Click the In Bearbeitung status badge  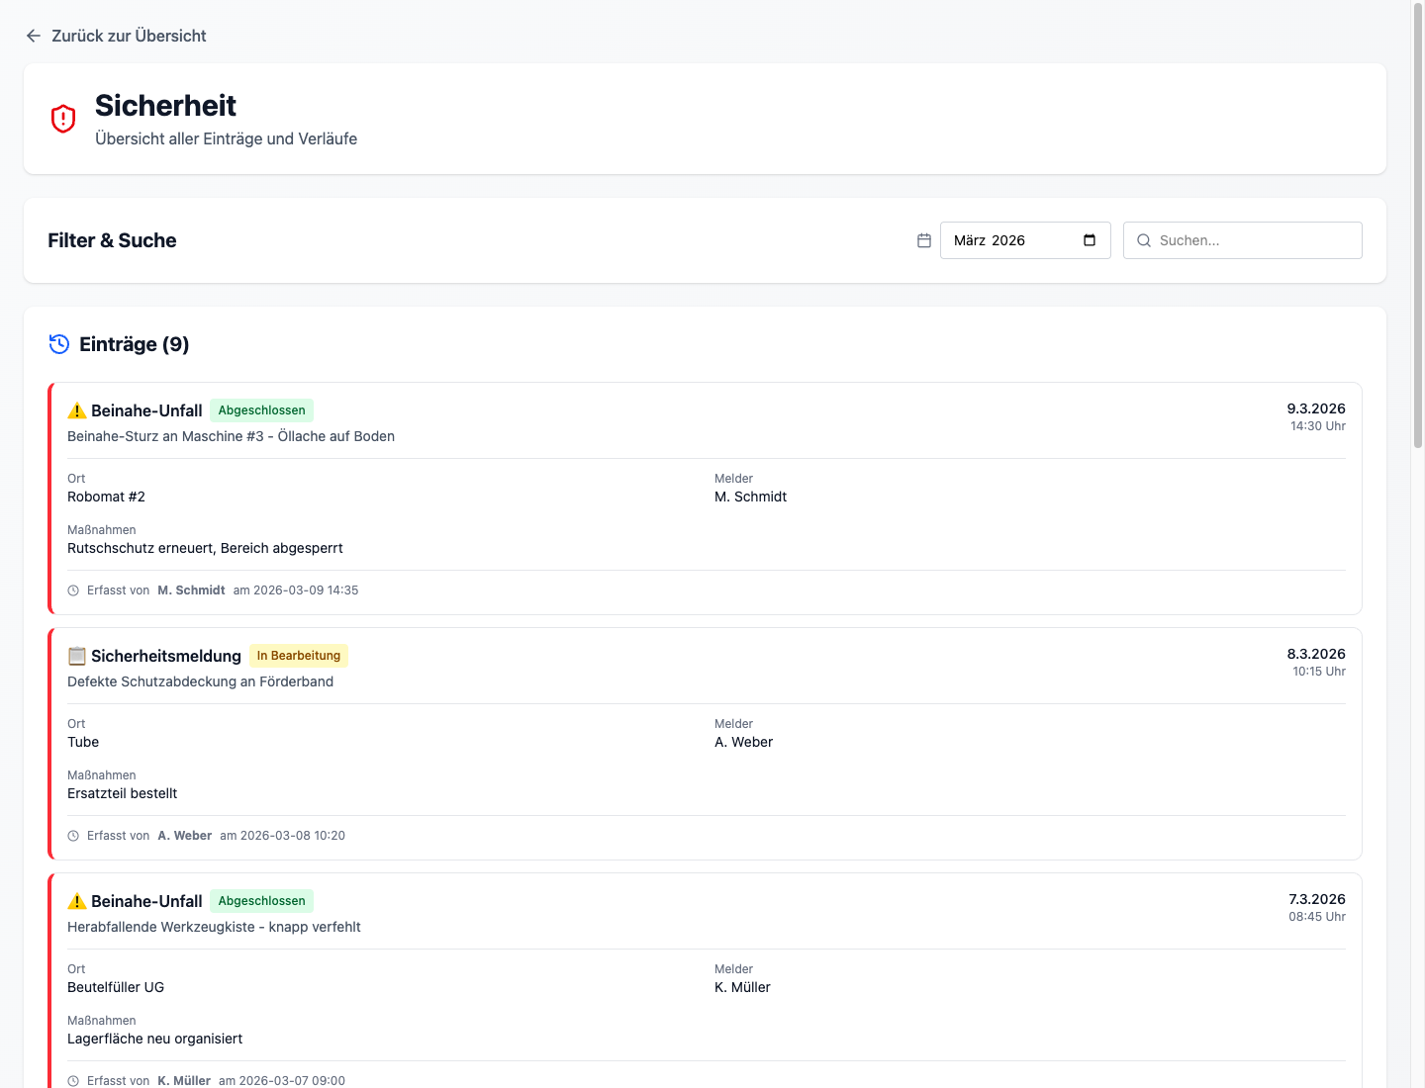(298, 656)
